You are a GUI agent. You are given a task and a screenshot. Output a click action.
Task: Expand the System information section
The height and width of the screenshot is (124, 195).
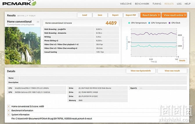tap(9, 114)
